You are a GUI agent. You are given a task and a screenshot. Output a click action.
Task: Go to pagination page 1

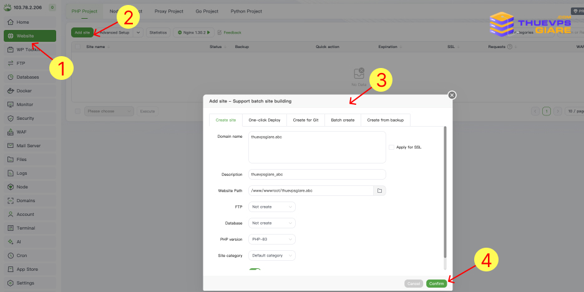(x=547, y=111)
